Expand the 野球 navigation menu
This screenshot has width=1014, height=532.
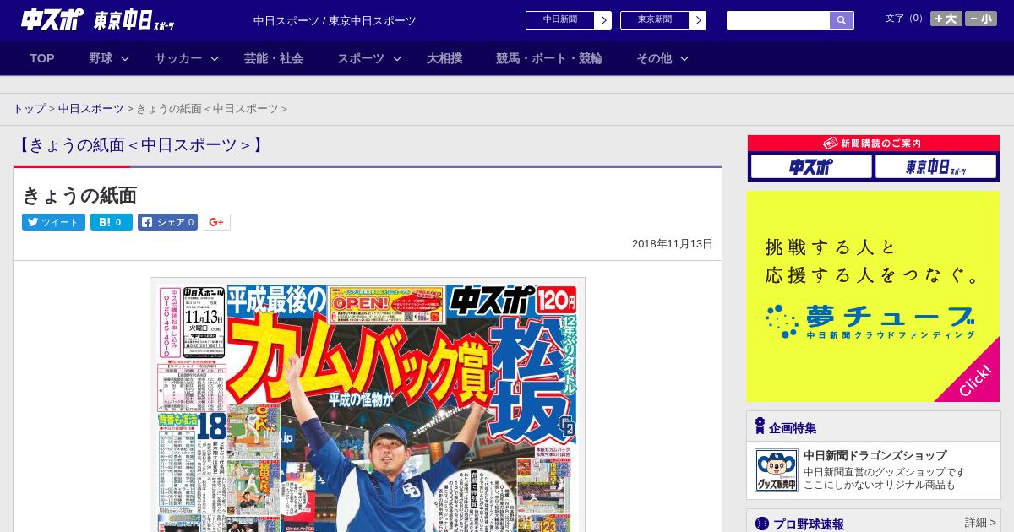click(x=109, y=58)
